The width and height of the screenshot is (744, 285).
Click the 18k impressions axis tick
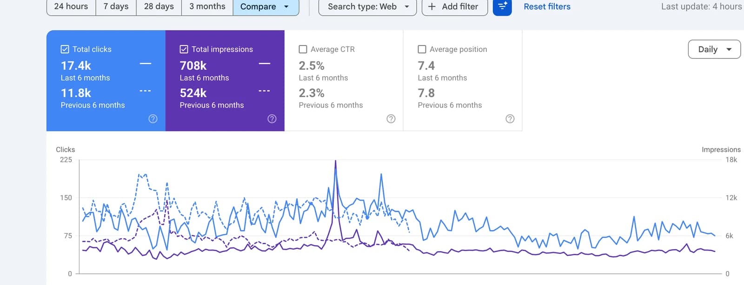coord(731,160)
